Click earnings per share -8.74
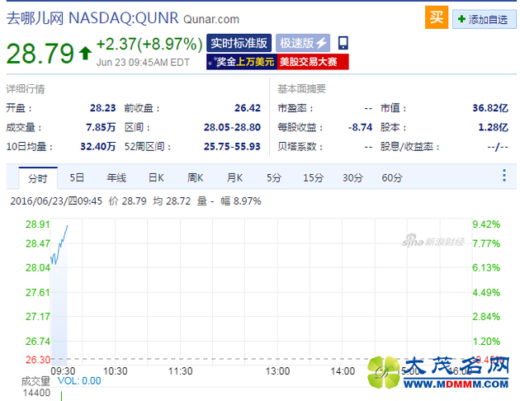The height and width of the screenshot is (401, 520). (360, 127)
